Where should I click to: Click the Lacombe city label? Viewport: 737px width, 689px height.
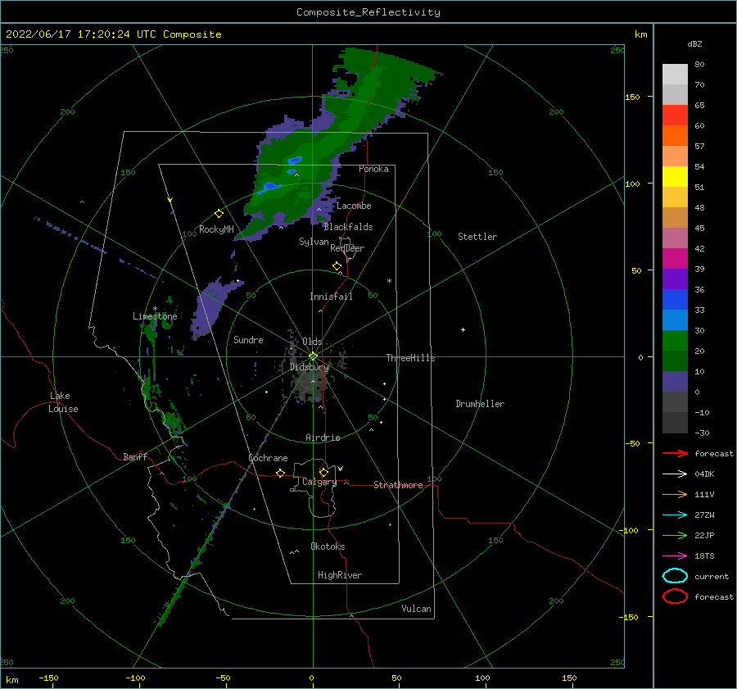(x=354, y=206)
